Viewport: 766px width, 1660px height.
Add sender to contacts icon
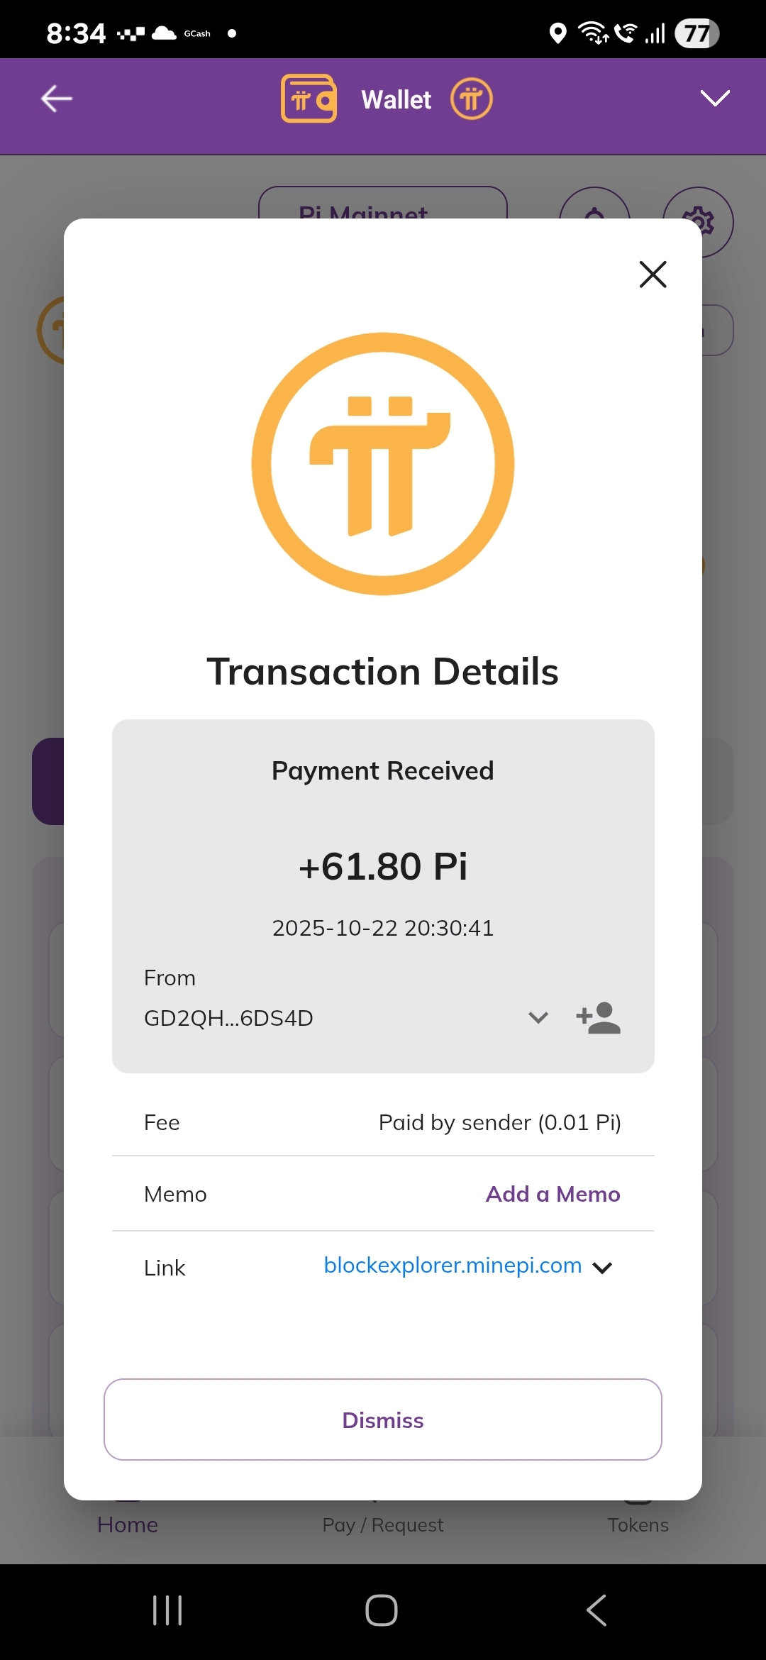598,1018
